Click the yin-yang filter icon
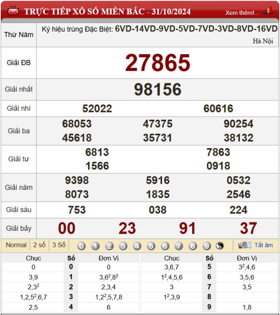Image resolution: width=280 pixels, height=315 pixels. click(220, 246)
